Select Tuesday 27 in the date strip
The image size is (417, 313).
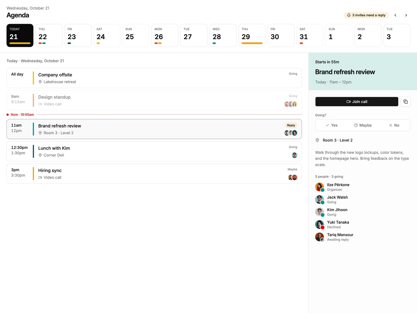coord(194,36)
